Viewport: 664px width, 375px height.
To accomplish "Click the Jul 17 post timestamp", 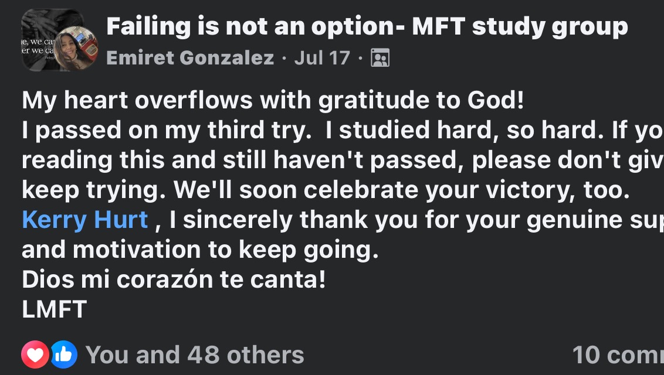I will (x=322, y=58).
